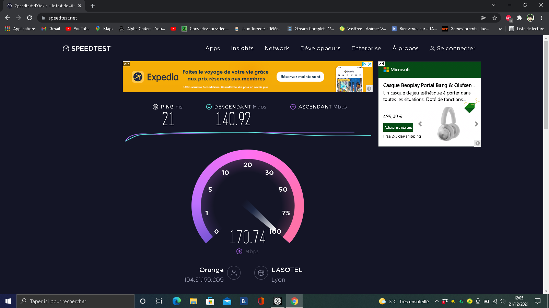The image size is (549, 308).
Task: Open Chrome profile avatar
Action: [x=530, y=18]
